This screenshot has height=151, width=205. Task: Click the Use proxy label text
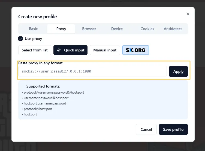[x=34, y=39]
